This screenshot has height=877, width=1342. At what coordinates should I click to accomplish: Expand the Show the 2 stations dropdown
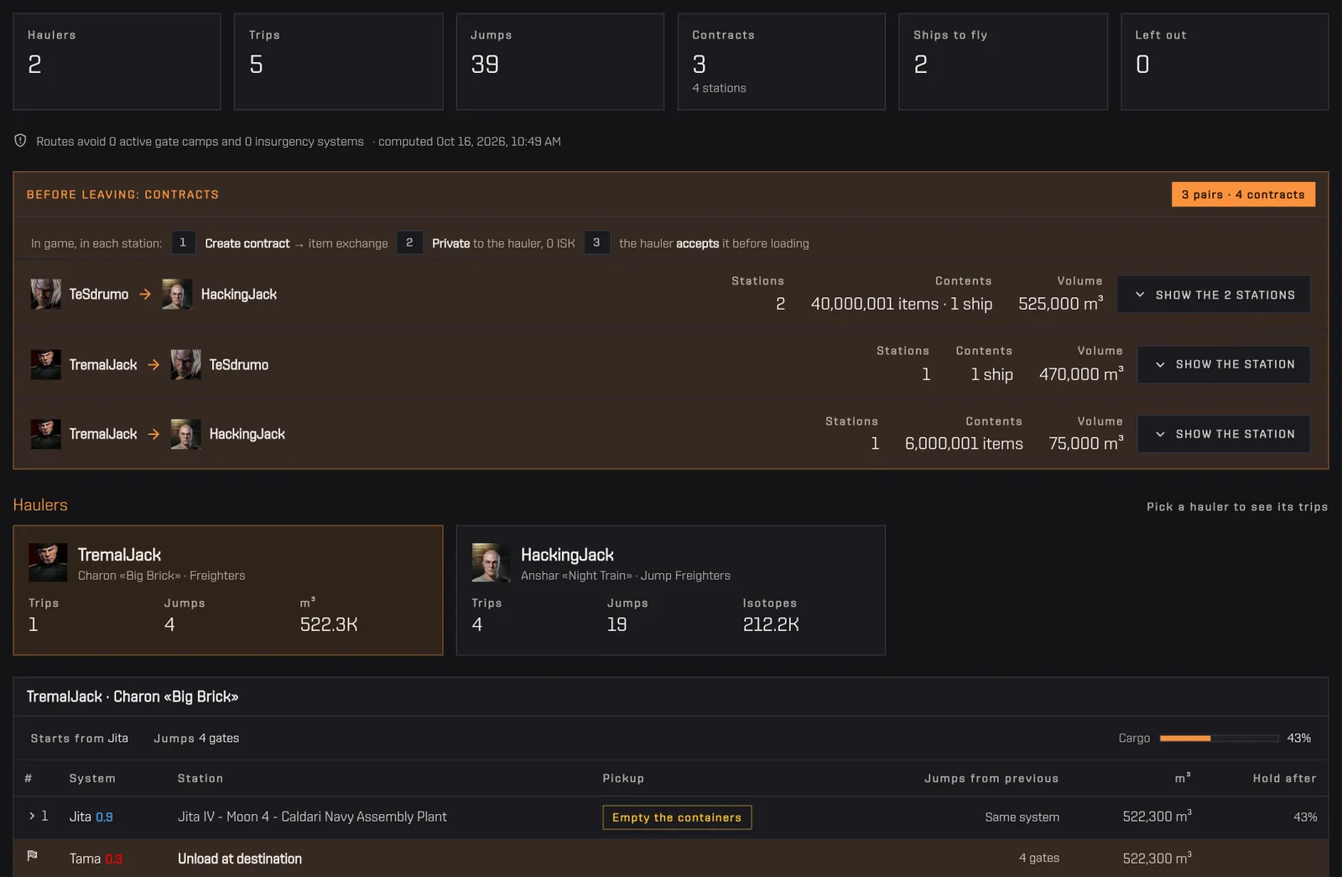click(x=1214, y=295)
